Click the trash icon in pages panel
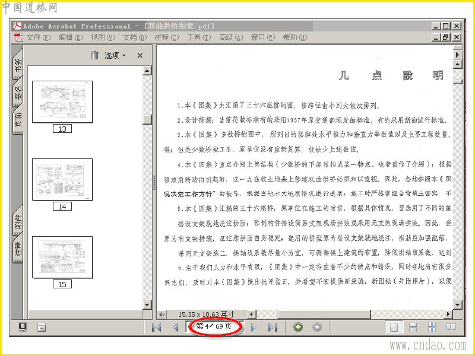Image resolution: width=475 pixels, height=356 pixels. coord(94,55)
